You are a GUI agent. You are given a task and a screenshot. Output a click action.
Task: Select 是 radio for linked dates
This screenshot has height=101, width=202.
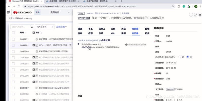click(x=180, y=57)
